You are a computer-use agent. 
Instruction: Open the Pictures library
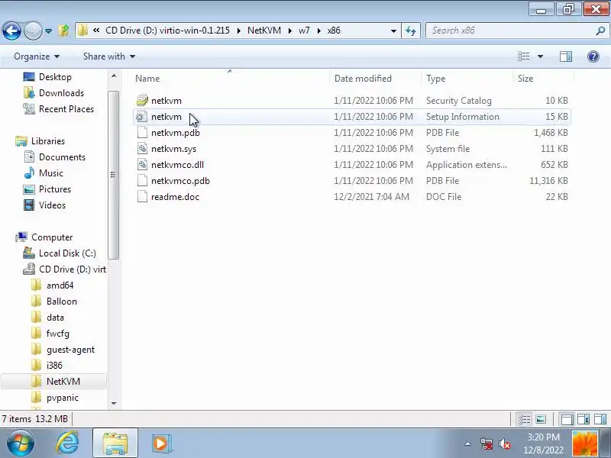(54, 189)
